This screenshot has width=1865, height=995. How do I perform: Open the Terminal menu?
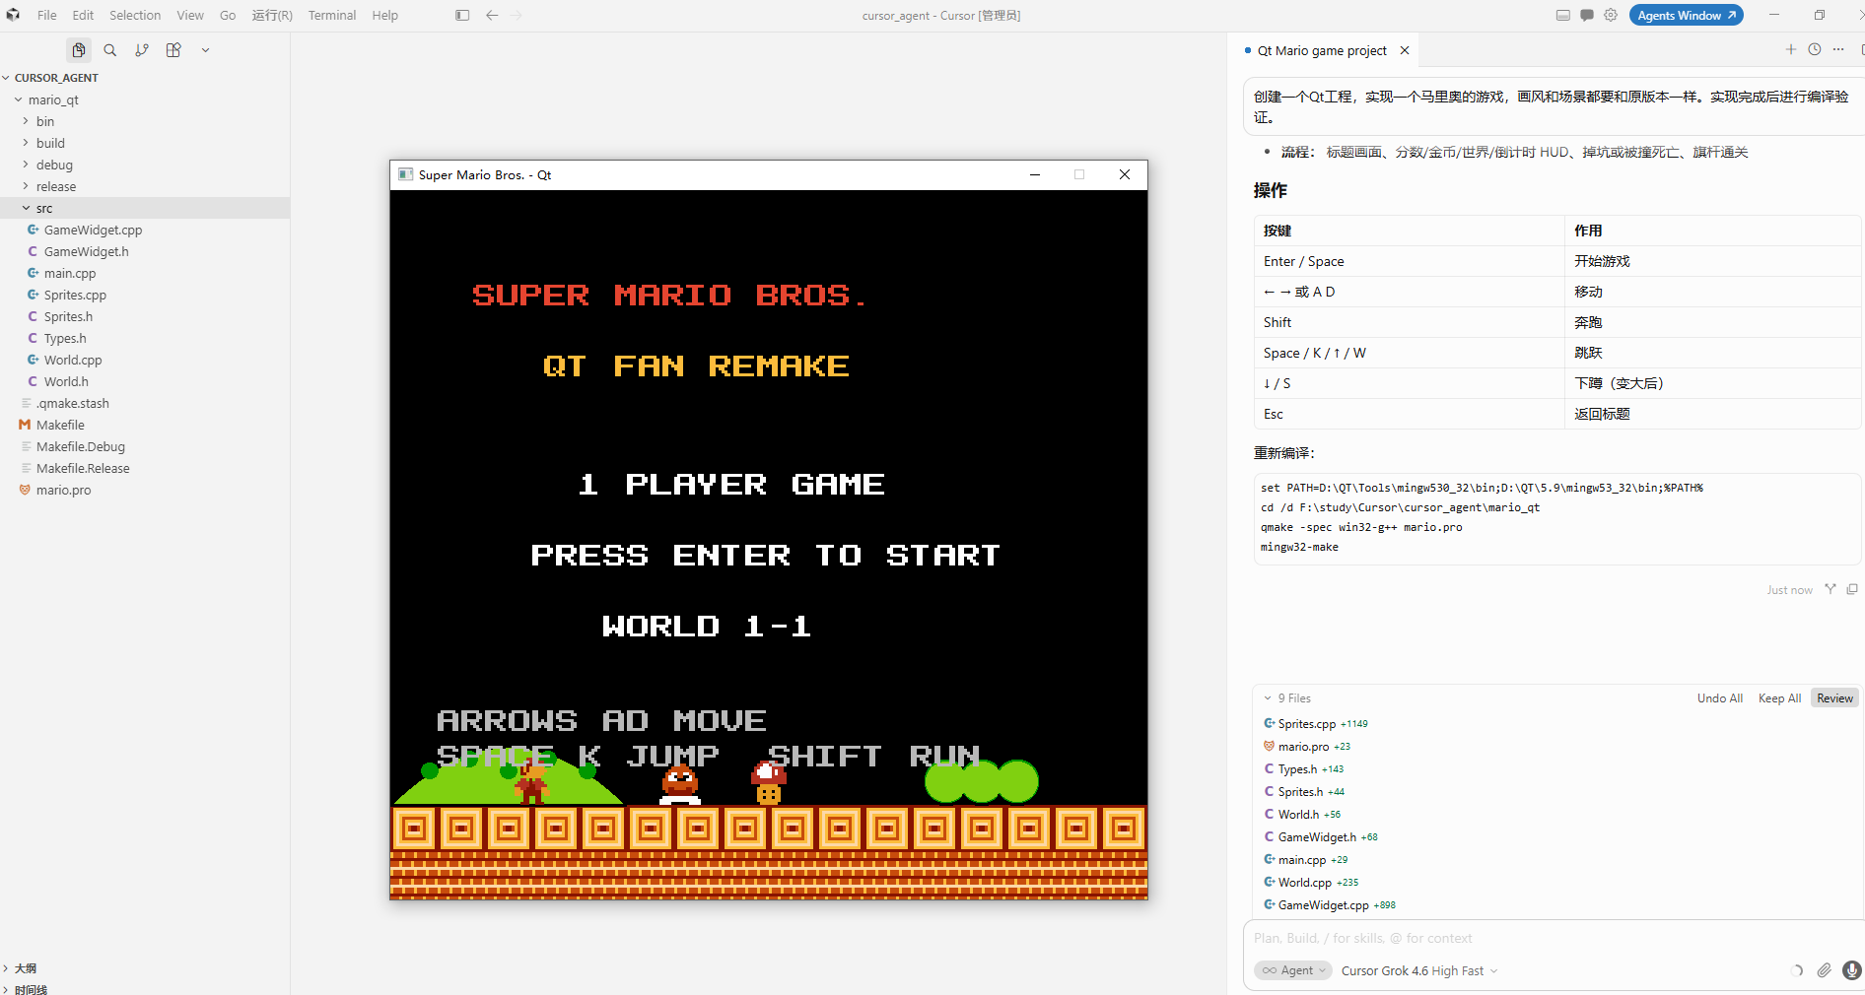point(332,15)
